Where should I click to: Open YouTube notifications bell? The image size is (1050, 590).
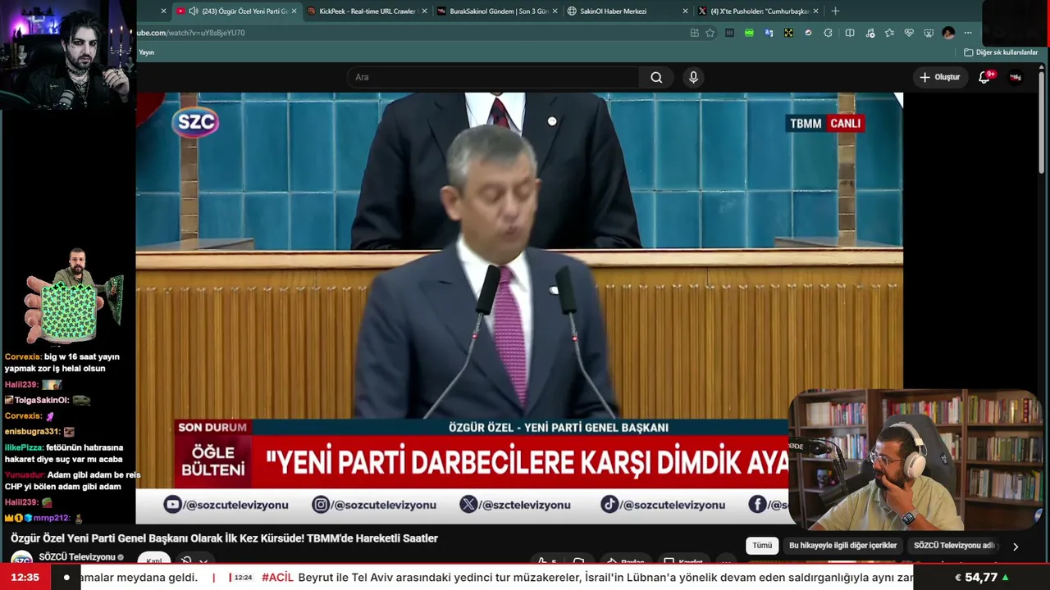coord(984,77)
